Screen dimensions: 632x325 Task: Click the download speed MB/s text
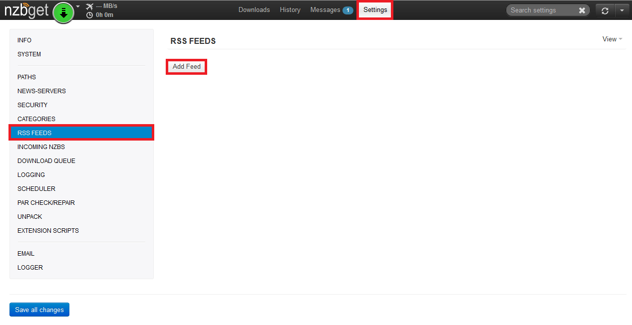tap(107, 6)
